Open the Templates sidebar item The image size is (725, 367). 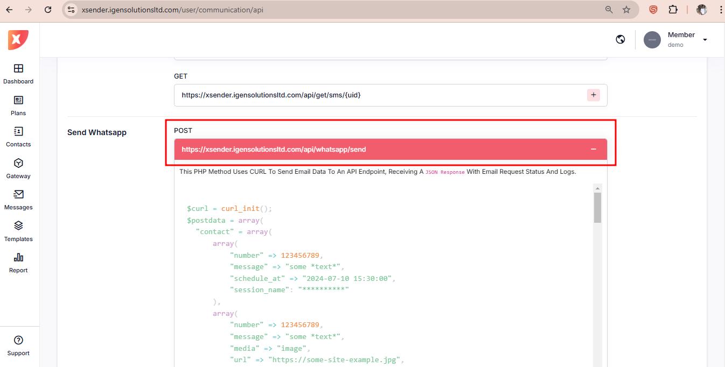point(18,231)
